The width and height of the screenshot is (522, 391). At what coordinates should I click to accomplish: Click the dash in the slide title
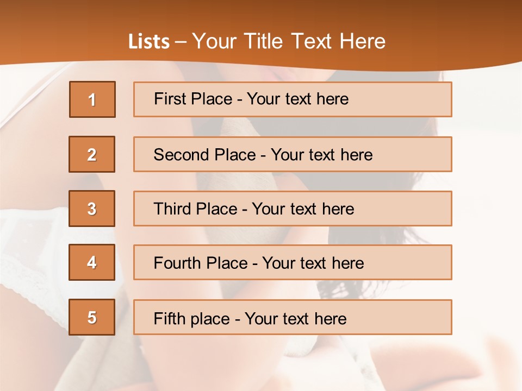coord(181,42)
